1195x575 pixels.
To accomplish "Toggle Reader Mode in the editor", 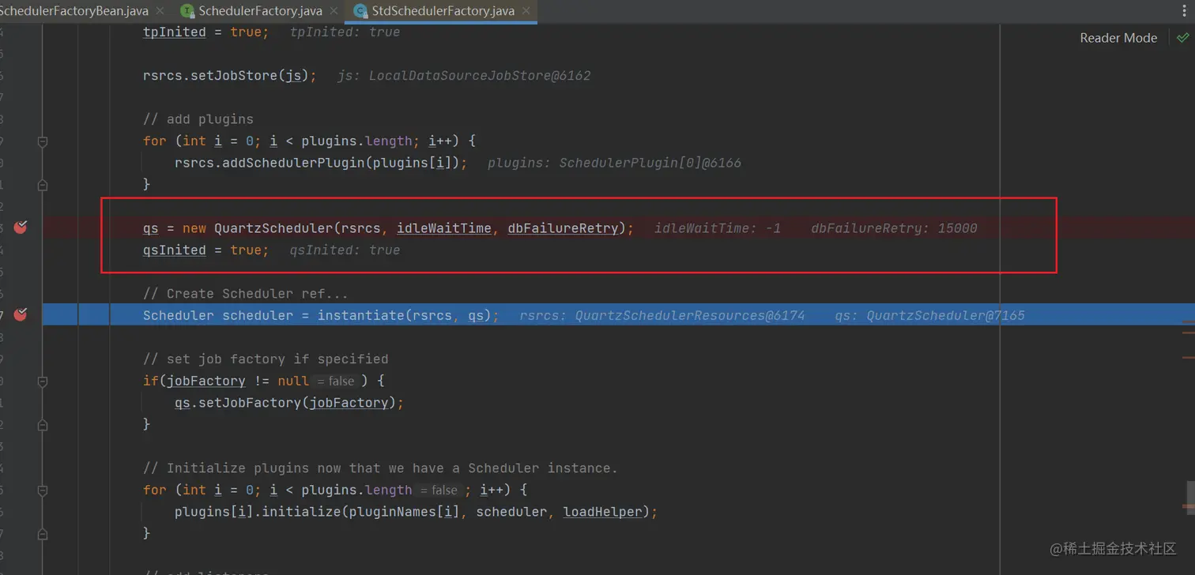I will [x=1118, y=38].
